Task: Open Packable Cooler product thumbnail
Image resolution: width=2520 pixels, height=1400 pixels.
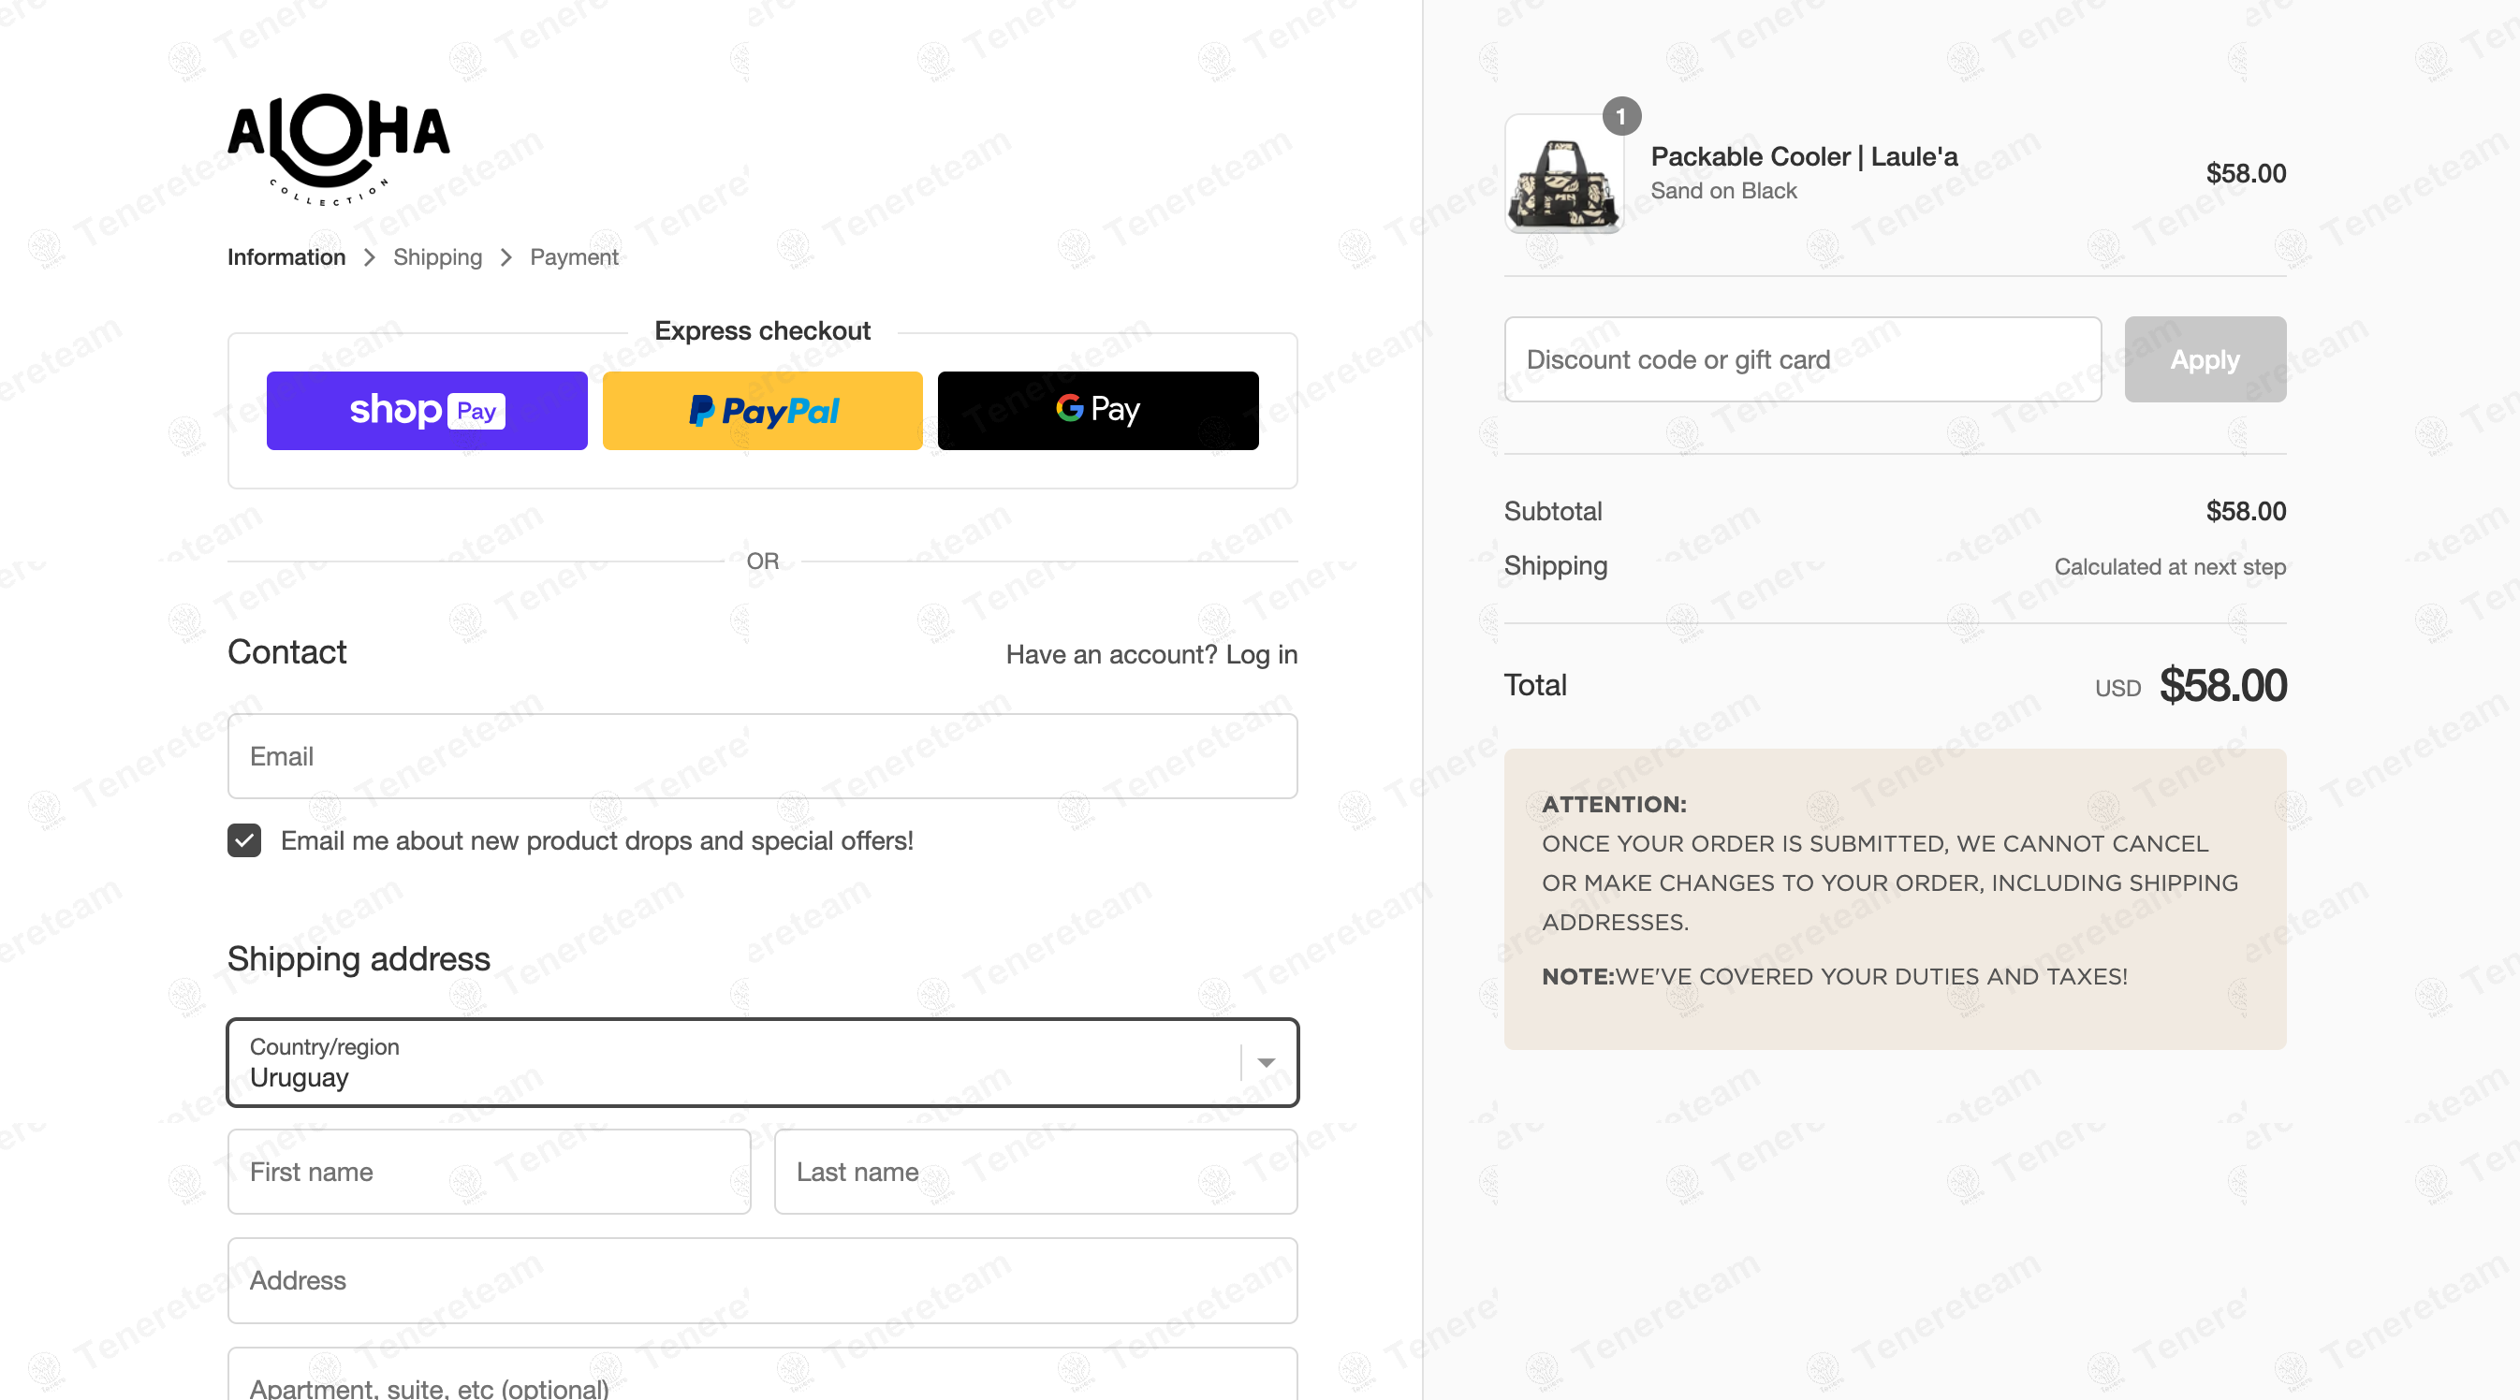Action: [x=1563, y=176]
